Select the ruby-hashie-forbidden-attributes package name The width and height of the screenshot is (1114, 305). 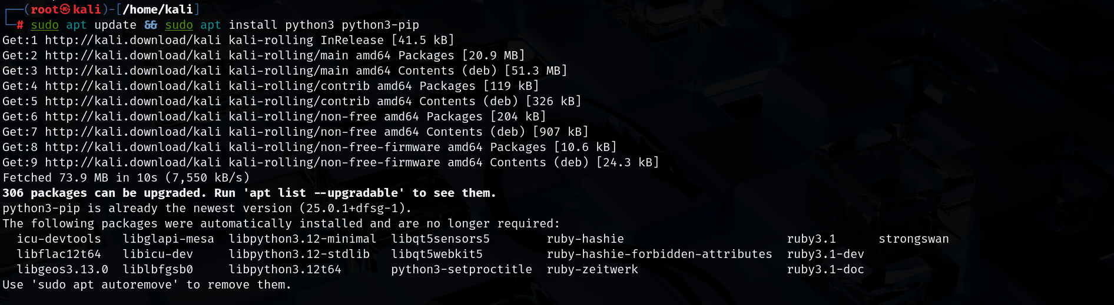pyautogui.click(x=659, y=254)
